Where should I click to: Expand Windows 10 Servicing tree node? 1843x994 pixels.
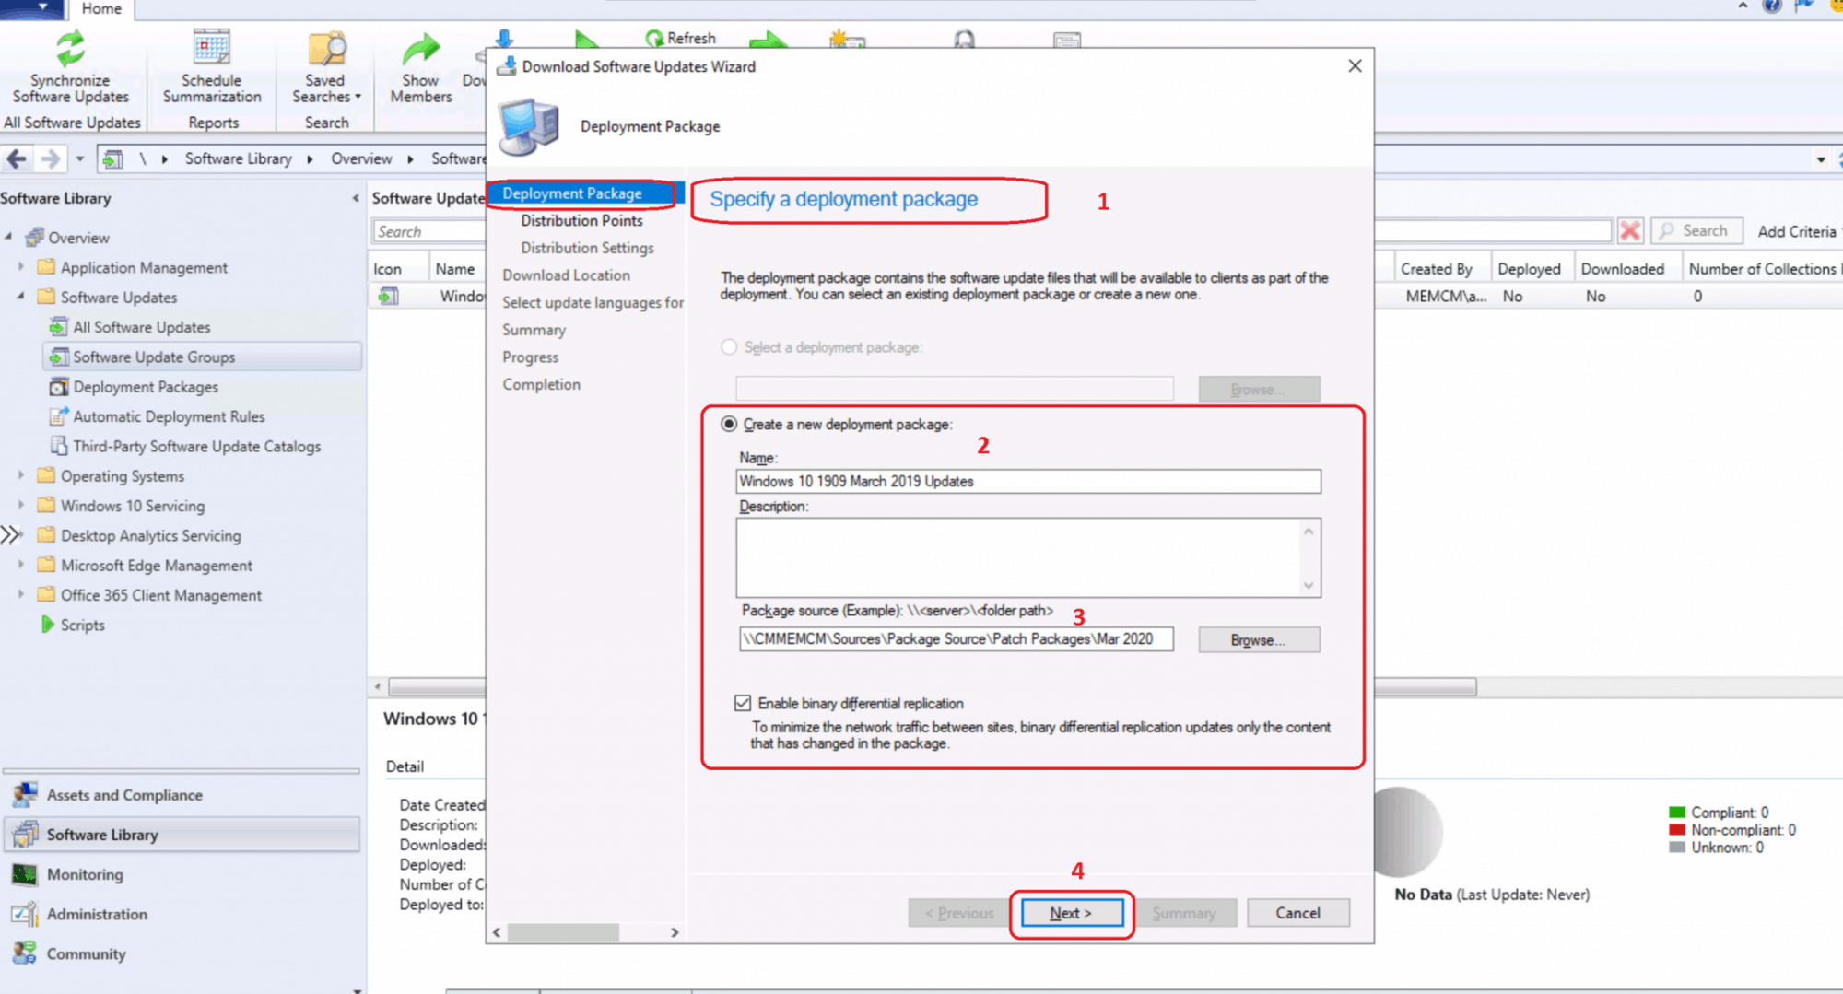(21, 506)
